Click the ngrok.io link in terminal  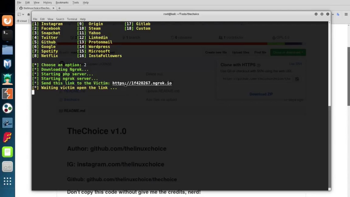(142, 83)
